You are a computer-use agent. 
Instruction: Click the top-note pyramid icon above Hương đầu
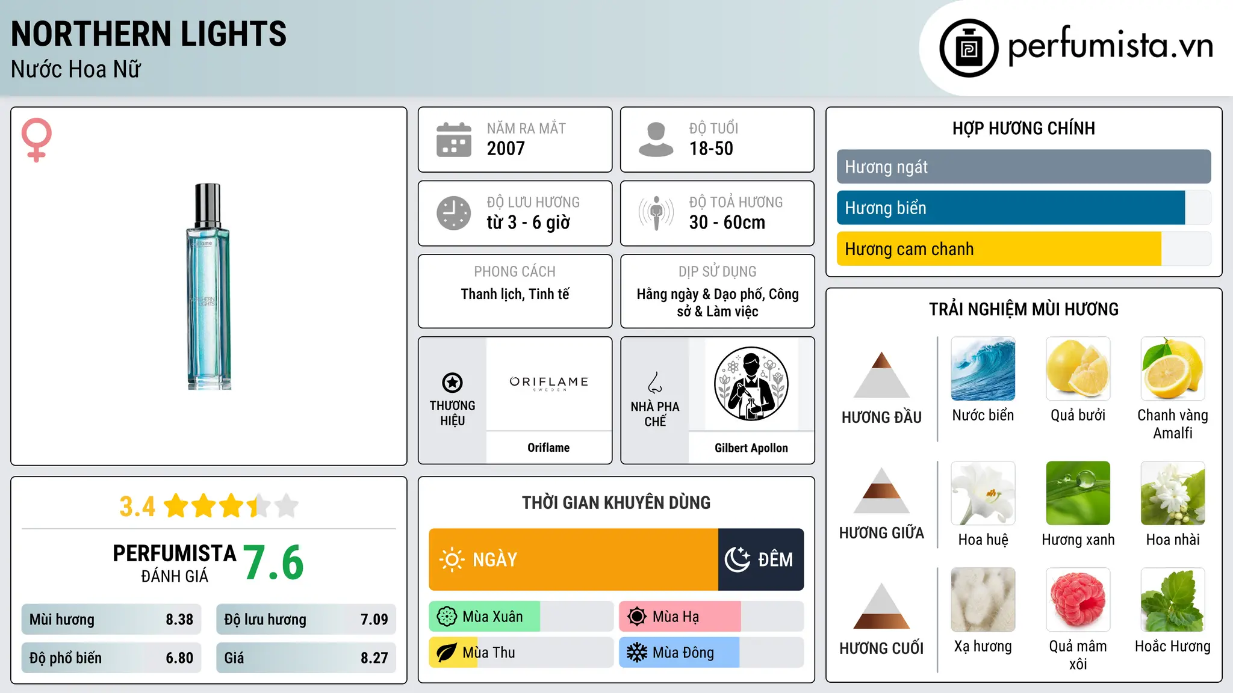[881, 375]
